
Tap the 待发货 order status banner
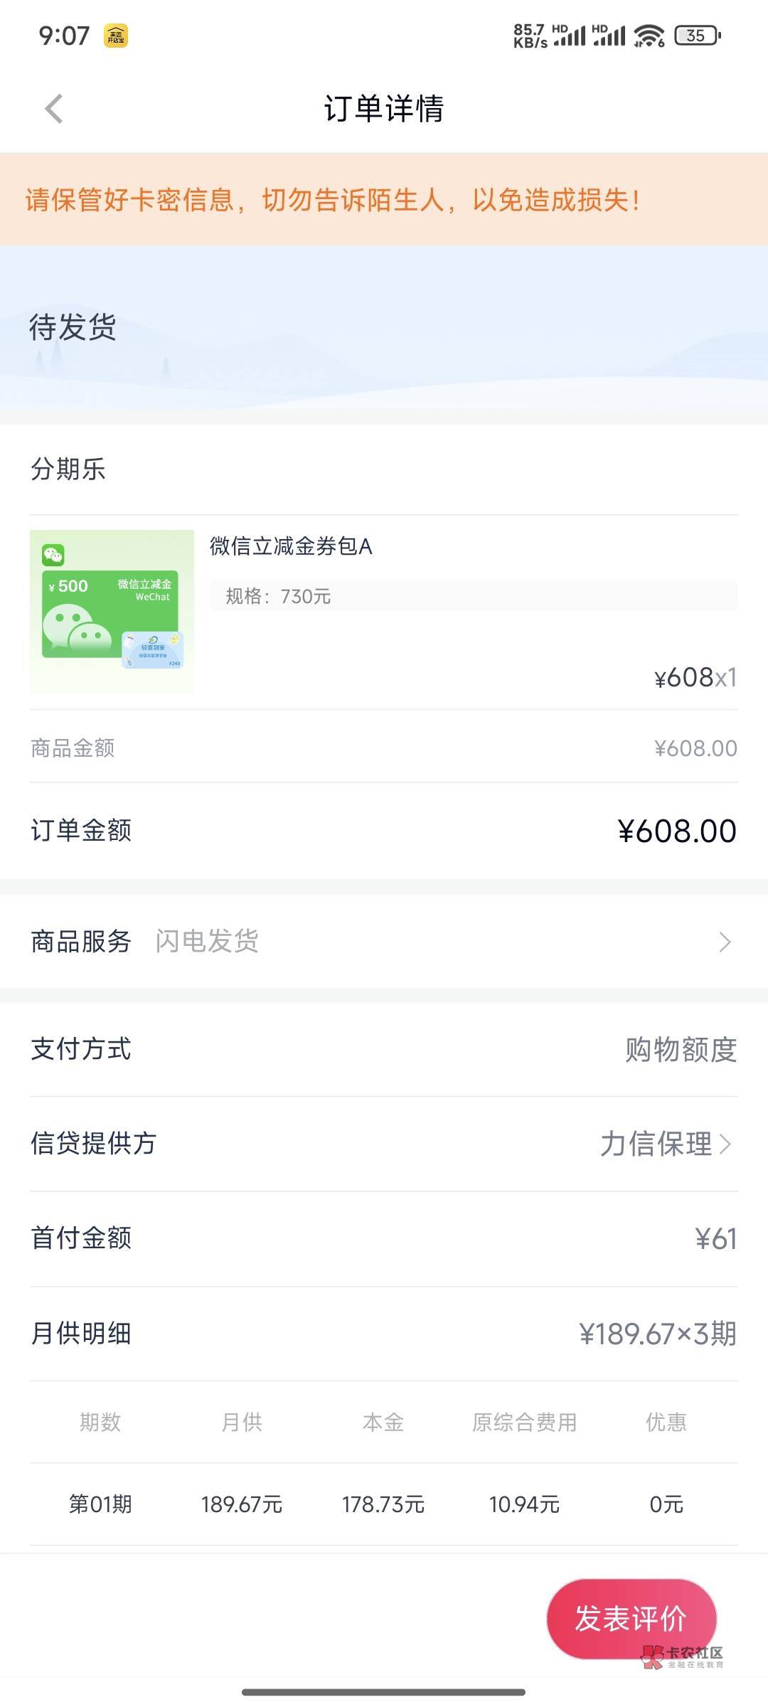click(x=73, y=328)
